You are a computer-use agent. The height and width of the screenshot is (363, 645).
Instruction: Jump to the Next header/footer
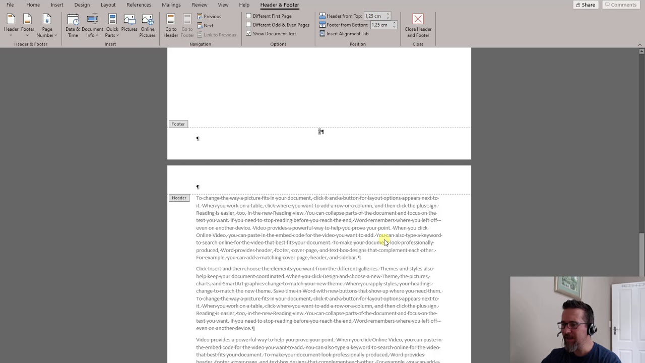tap(205, 25)
